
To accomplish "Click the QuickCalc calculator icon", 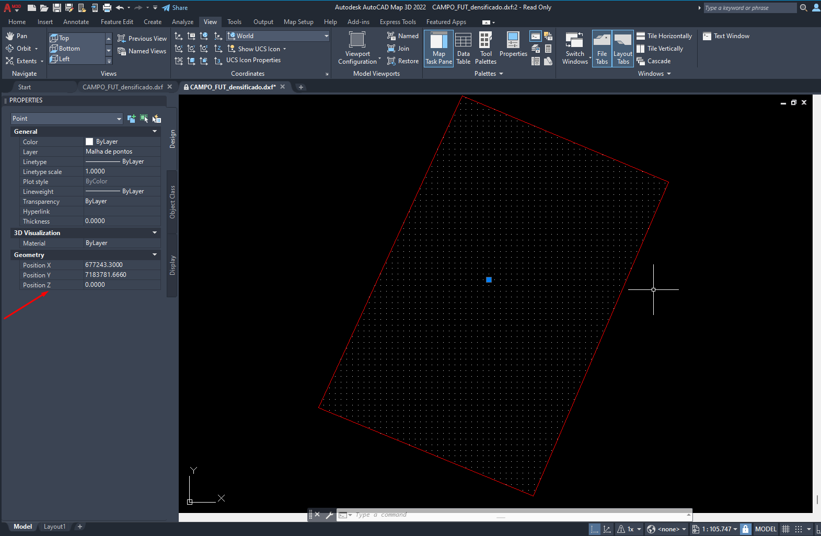I will (548, 49).
